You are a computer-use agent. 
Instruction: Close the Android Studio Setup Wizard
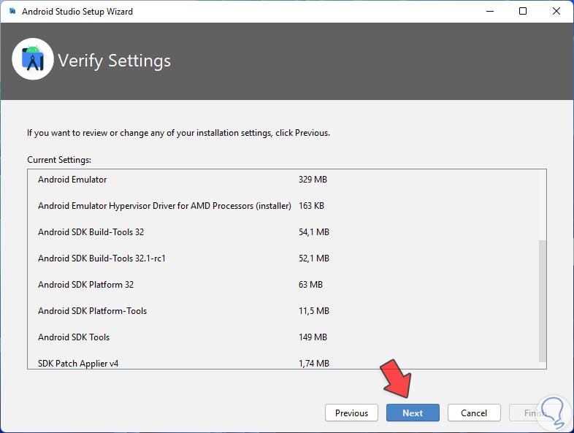556,12
